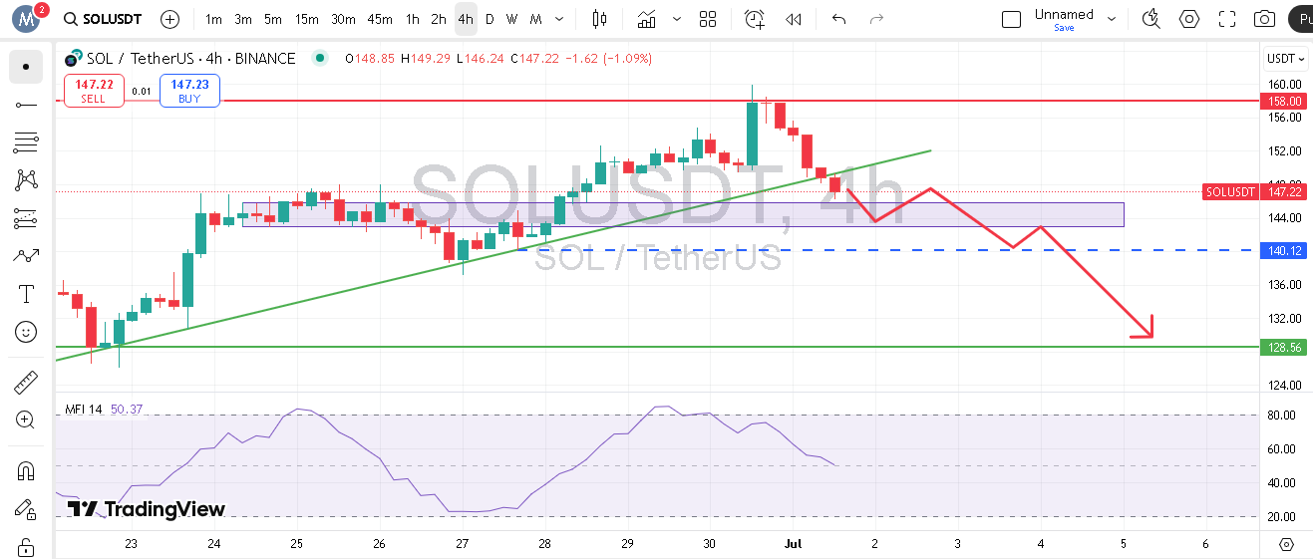Viewport: 1313px width, 559px height.
Task: Expand the indicators favorites dropdown arrow
Action: pos(677,19)
